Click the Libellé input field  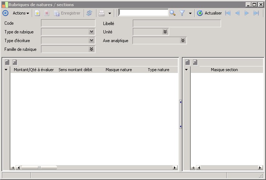click(x=177, y=24)
